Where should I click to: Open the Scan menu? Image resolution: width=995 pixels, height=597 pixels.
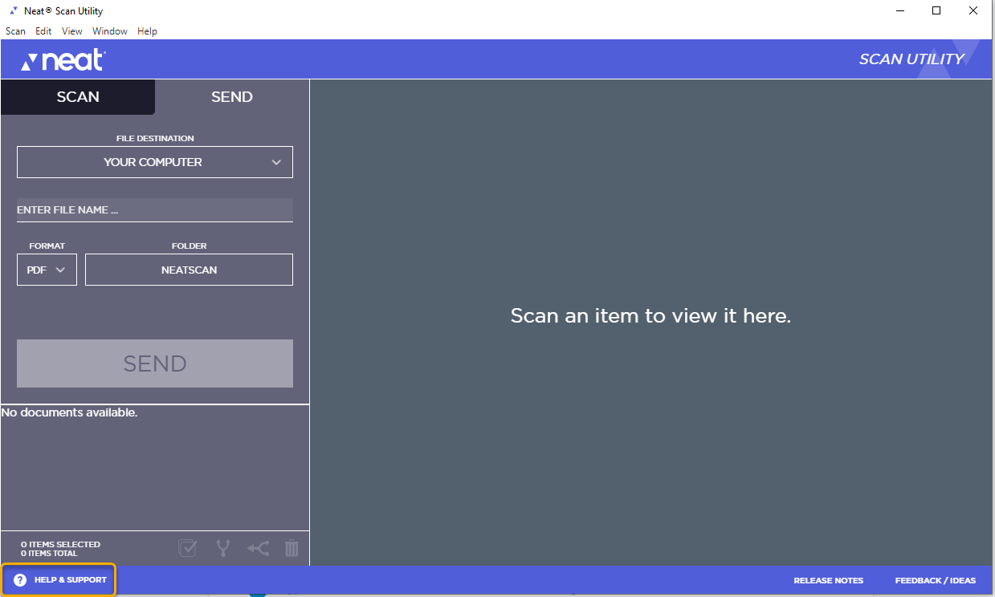[15, 31]
